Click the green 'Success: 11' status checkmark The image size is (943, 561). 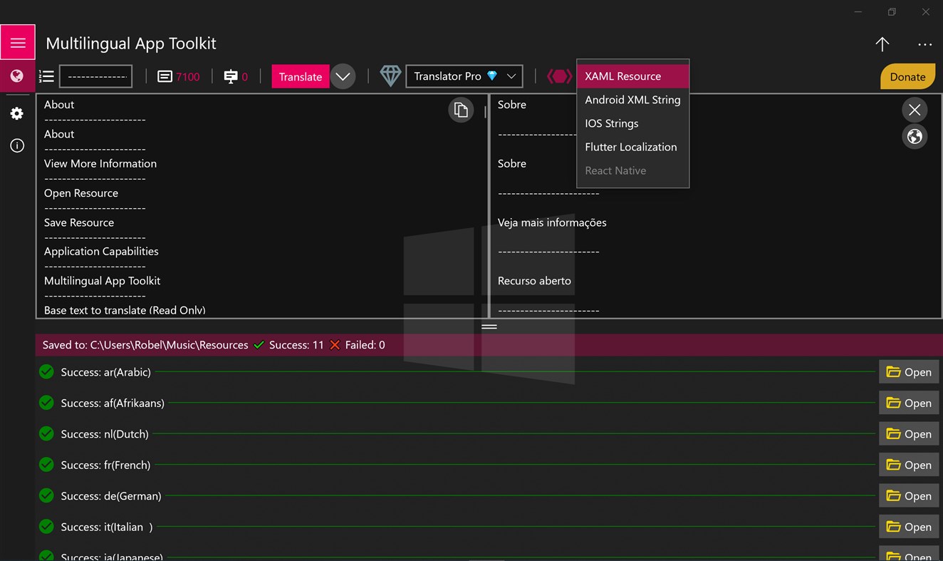(259, 345)
